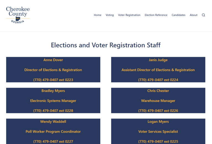The width and height of the screenshot is (212, 144).
Task: Open the About menu
Action: pyautogui.click(x=194, y=15)
